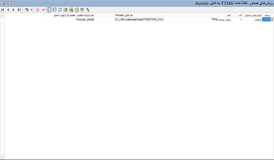Print the export methods list
274x160 pixels.
[x=65, y=10]
